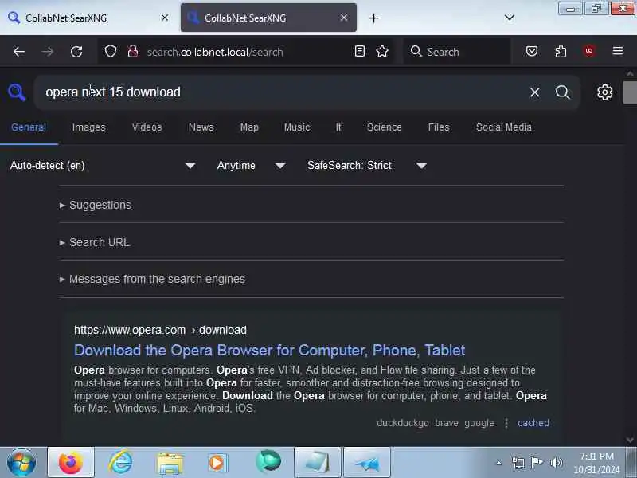Click scrollbar down arrow

pos(630,440)
